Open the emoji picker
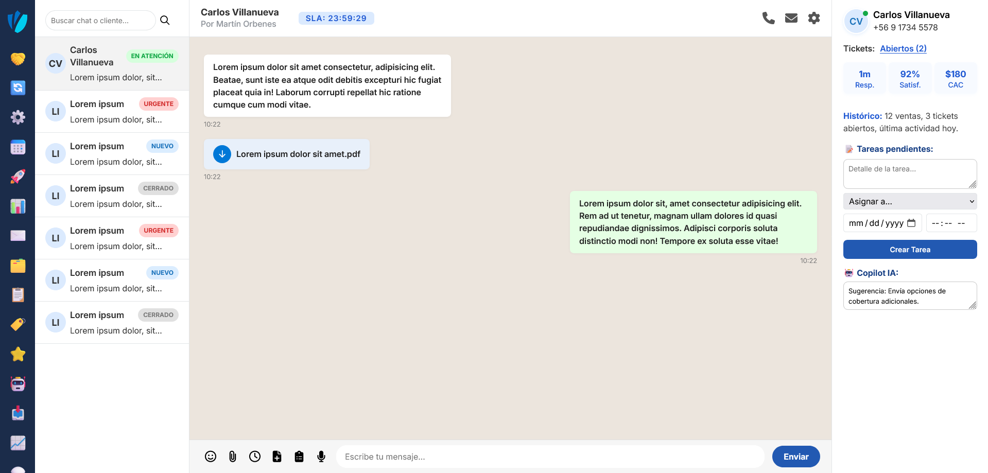 pyautogui.click(x=211, y=457)
